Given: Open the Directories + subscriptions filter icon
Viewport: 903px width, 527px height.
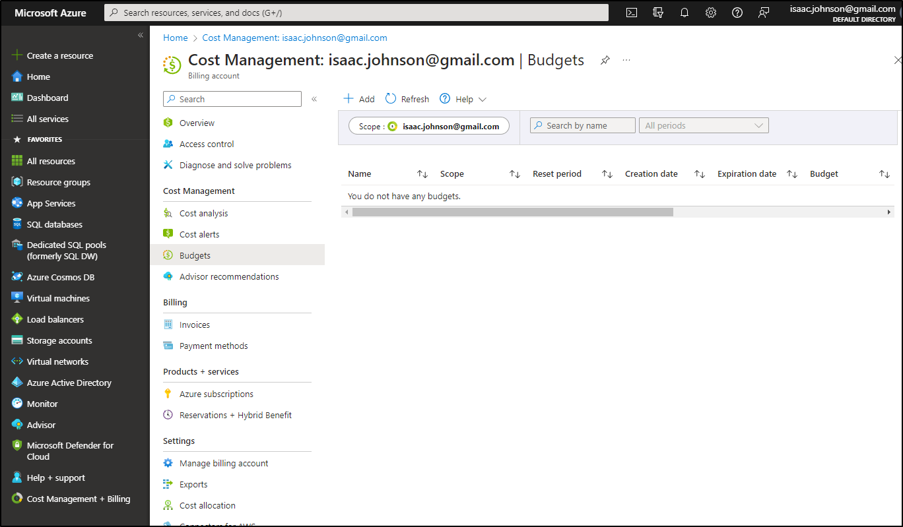Looking at the screenshot, I should (658, 13).
